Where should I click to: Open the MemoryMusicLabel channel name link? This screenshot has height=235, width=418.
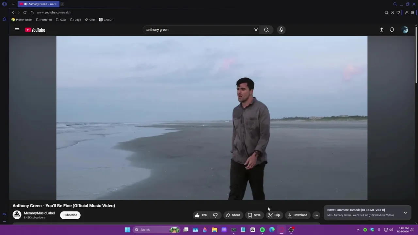coord(39,213)
